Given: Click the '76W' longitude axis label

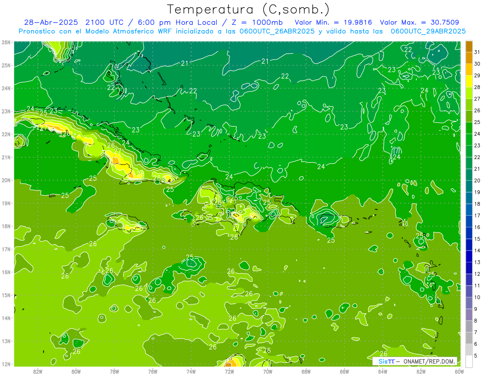Looking at the screenshot, I should pos(152,371).
